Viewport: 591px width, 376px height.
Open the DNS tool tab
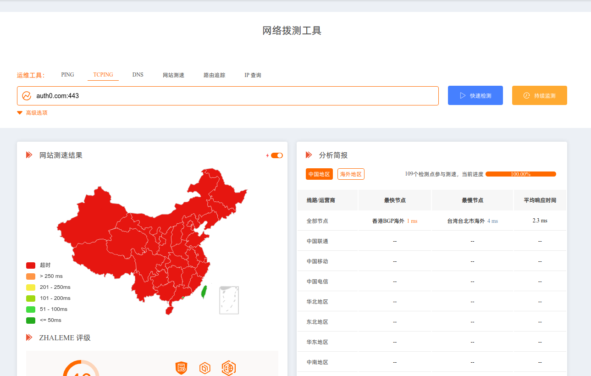138,75
